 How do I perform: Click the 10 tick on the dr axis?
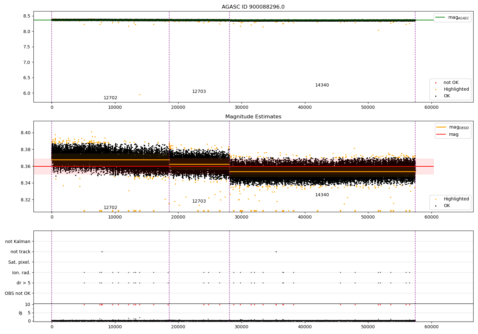point(28,304)
